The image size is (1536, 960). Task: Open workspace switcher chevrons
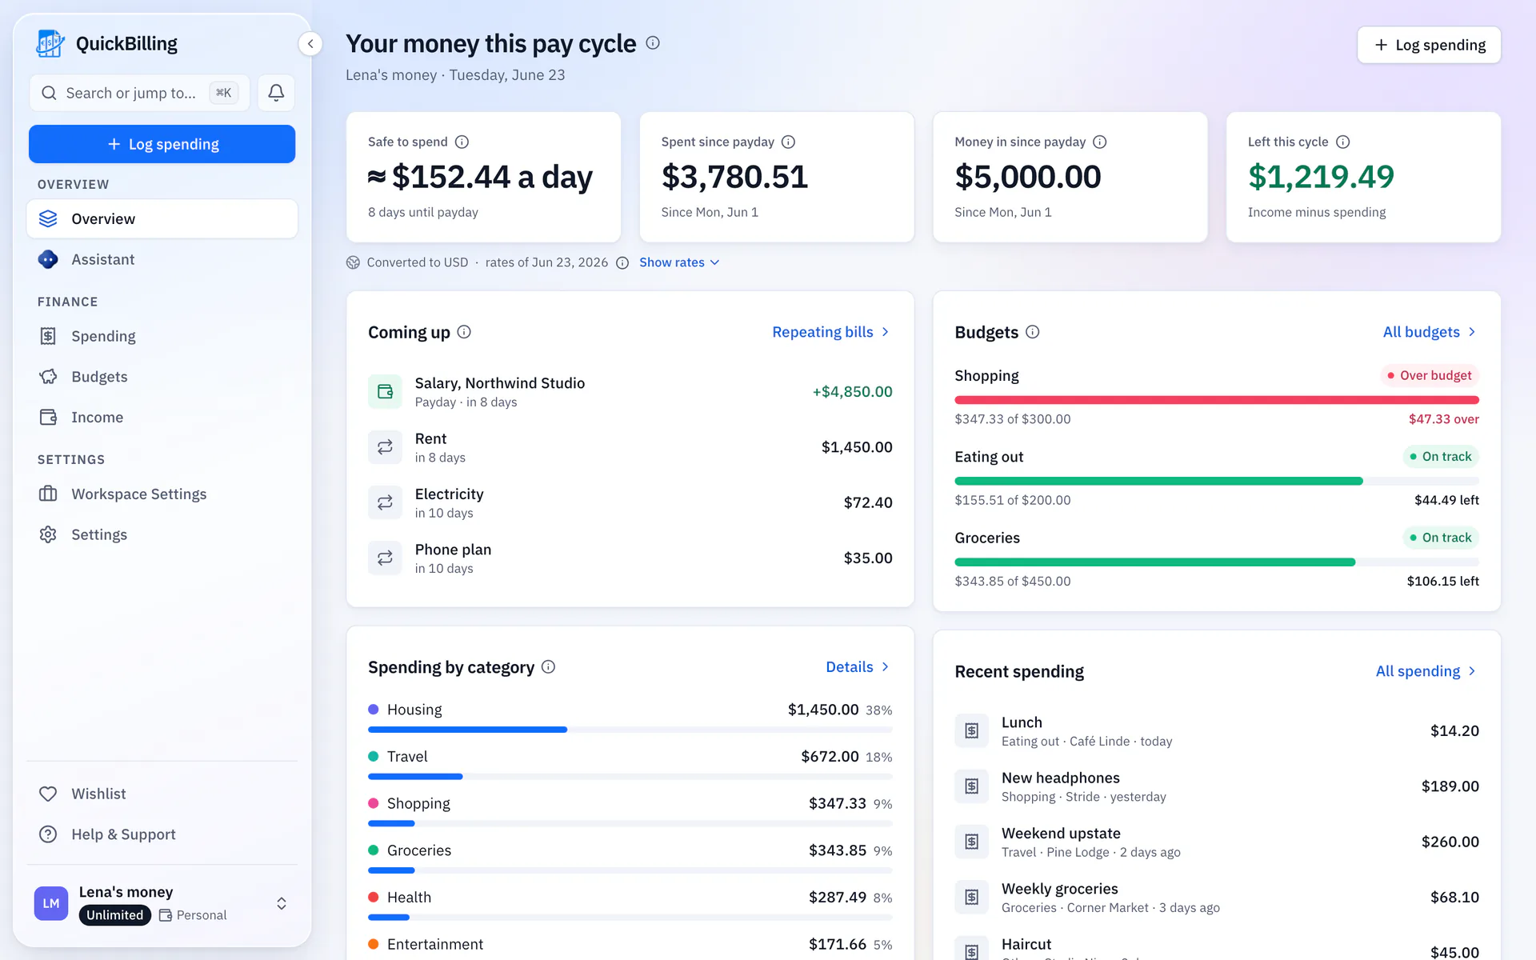pyautogui.click(x=282, y=903)
